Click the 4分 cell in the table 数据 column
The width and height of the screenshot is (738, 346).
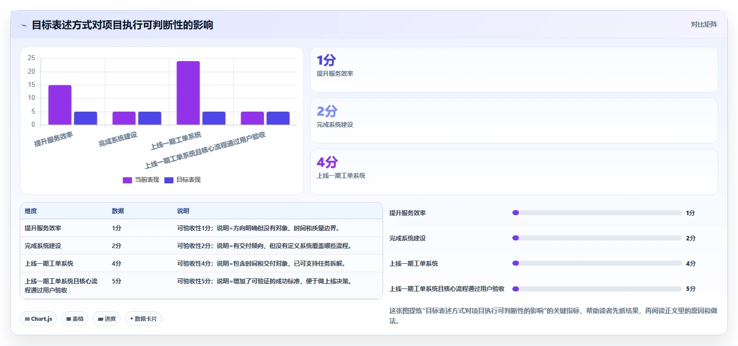[x=117, y=264]
